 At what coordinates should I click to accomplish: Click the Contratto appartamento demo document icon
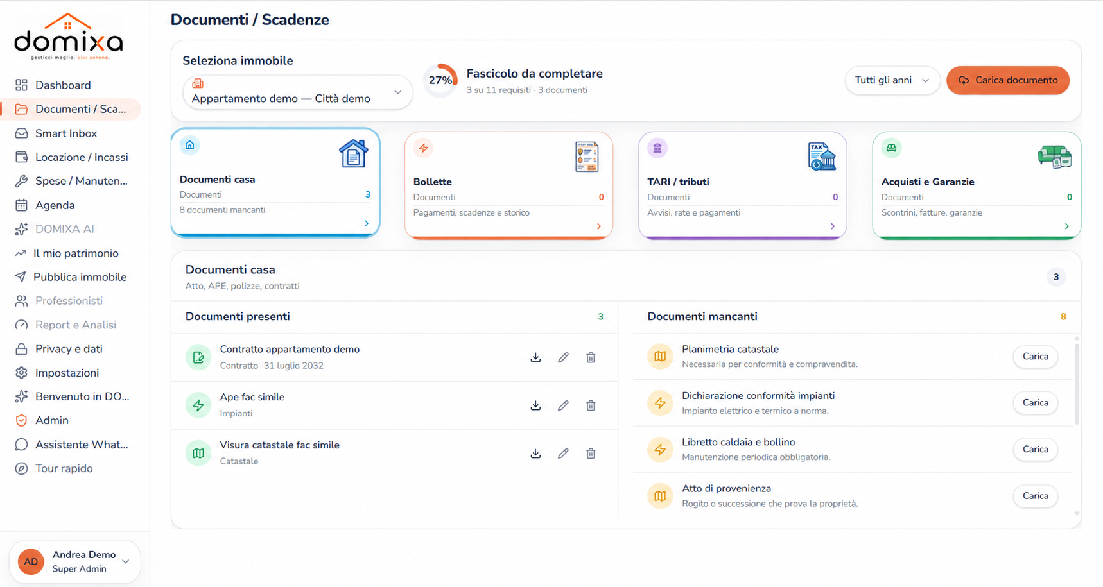pos(198,357)
